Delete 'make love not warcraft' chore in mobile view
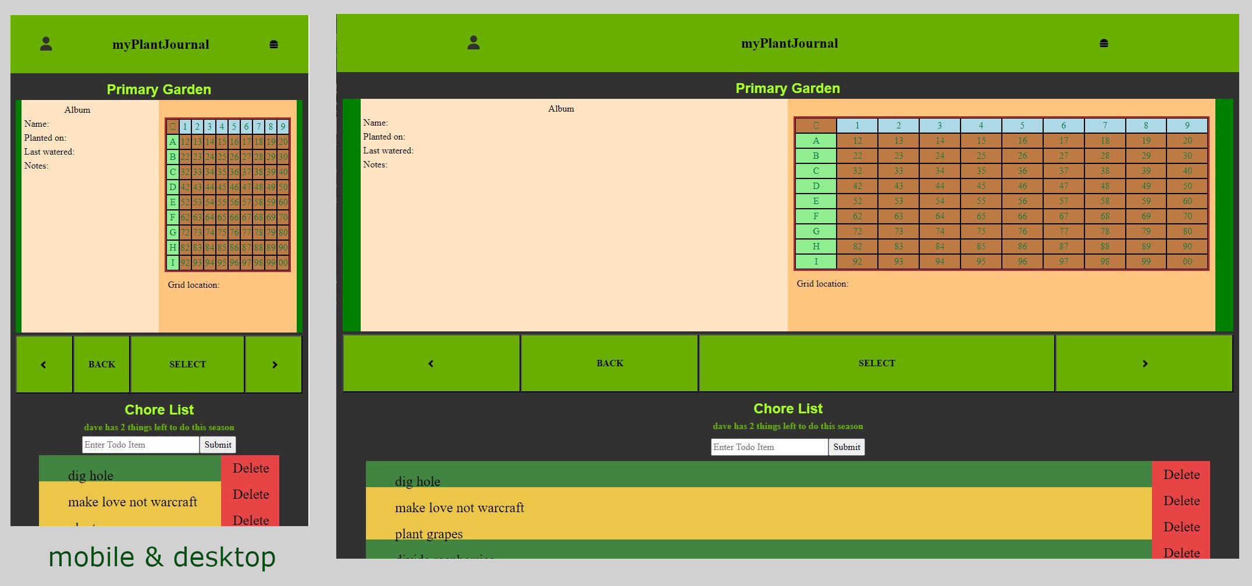Viewport: 1252px width, 586px height. coord(251,495)
